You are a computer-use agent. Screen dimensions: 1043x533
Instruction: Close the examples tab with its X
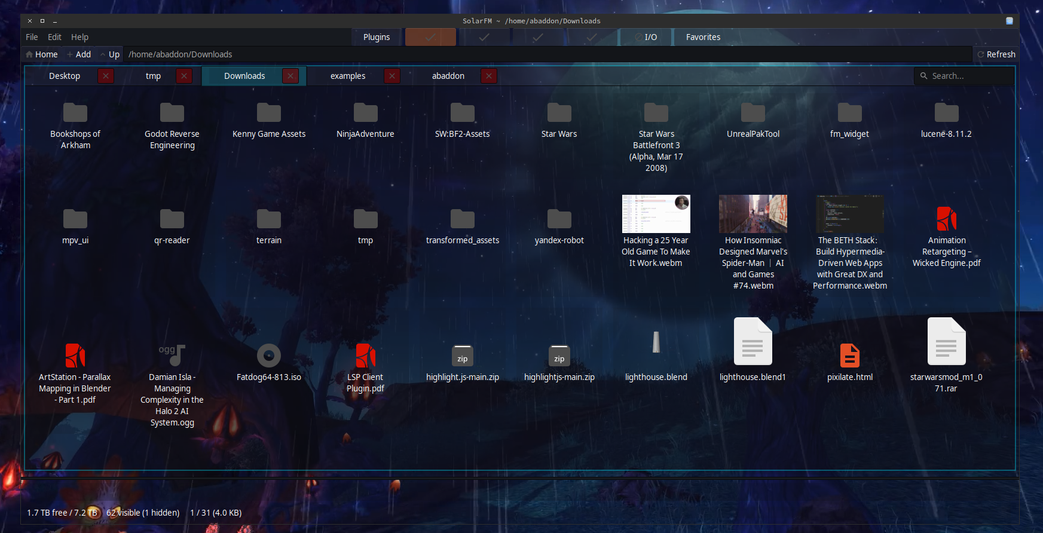[x=391, y=76]
